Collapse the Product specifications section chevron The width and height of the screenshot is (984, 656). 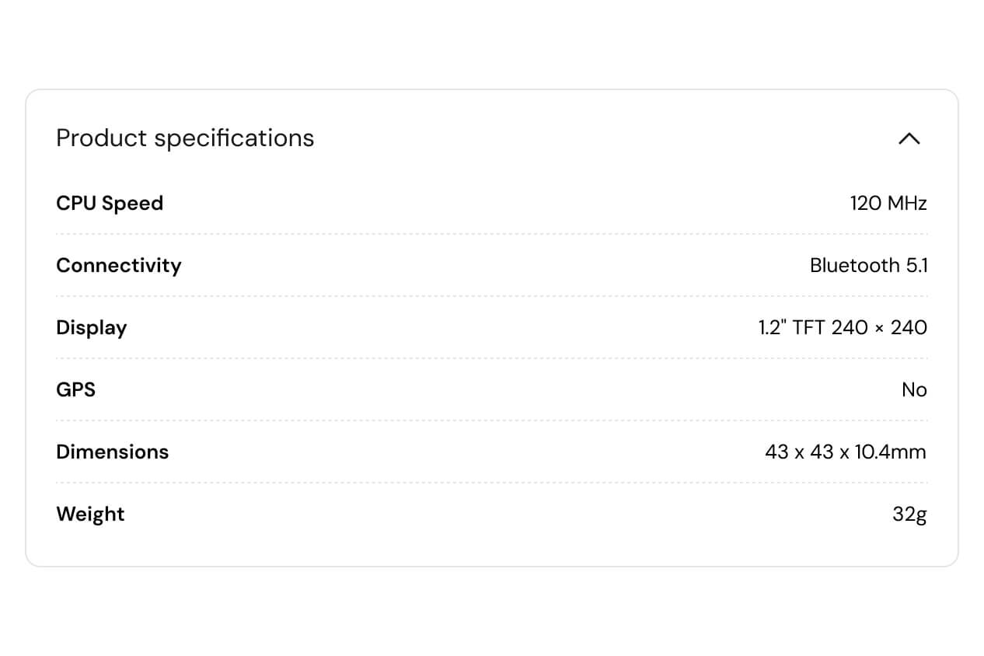(x=909, y=138)
